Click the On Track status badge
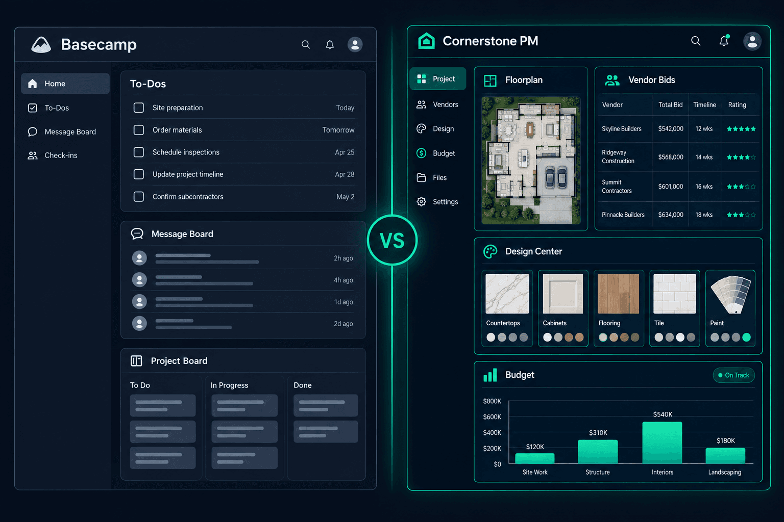The height and width of the screenshot is (522, 784). click(733, 375)
